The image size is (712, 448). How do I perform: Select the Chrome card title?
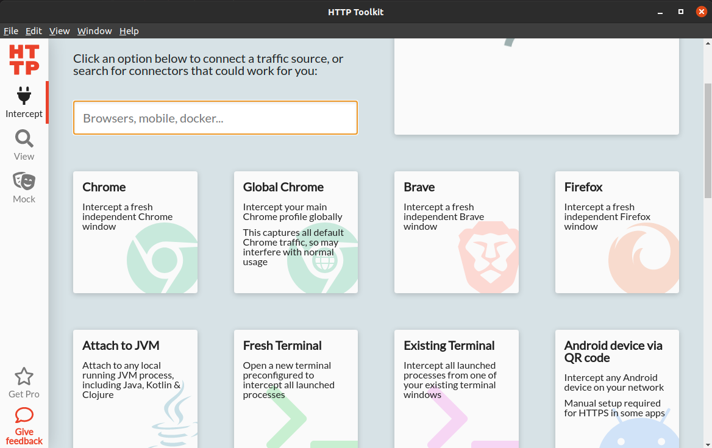(104, 187)
